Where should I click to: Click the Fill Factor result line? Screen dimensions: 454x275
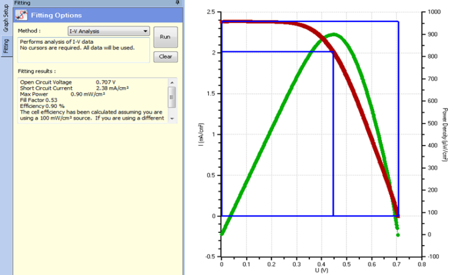click(x=39, y=100)
